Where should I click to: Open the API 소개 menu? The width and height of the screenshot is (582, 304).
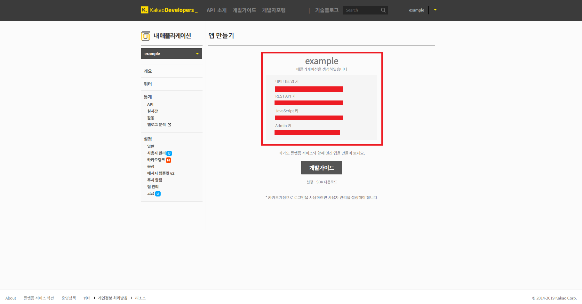[x=217, y=10]
